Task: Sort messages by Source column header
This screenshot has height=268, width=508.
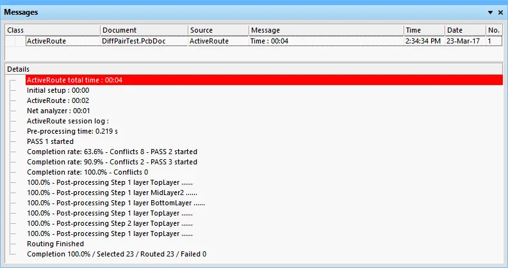Action: click(218, 30)
